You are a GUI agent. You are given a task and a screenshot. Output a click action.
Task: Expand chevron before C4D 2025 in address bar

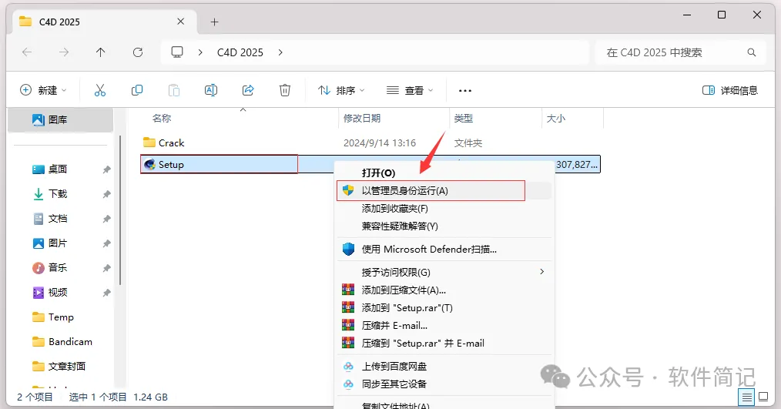coord(200,52)
